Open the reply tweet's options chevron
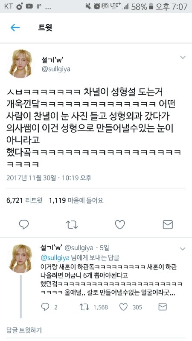 (x=183, y=249)
